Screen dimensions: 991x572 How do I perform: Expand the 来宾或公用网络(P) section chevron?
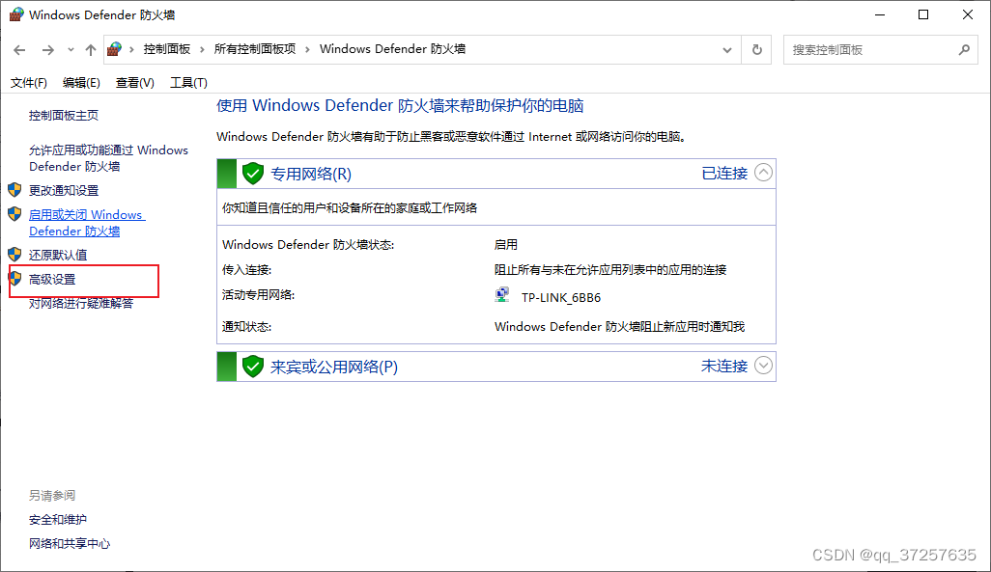coord(763,366)
